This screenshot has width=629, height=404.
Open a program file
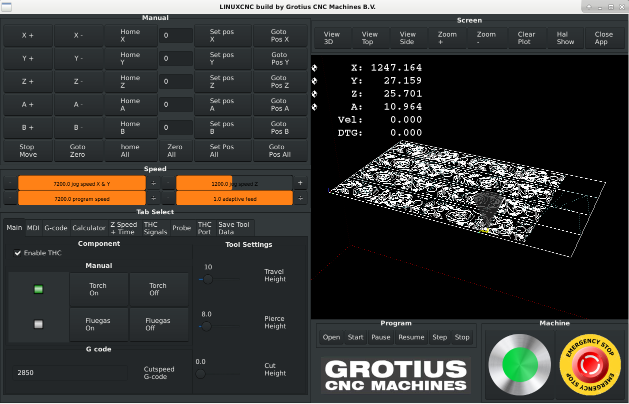tap(331, 337)
